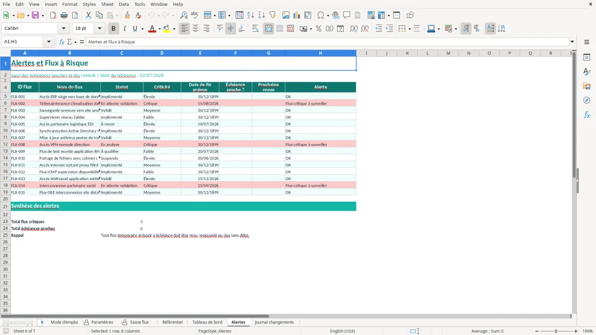Open the Borders dropdown arrow

pyautogui.click(x=409, y=29)
